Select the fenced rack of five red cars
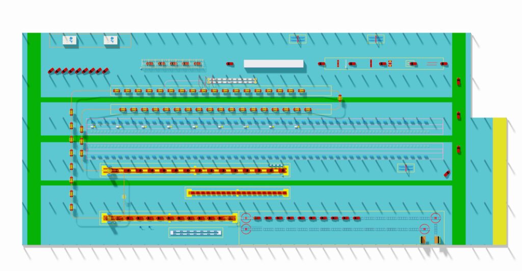This screenshot has width=522, height=271. click(172, 64)
